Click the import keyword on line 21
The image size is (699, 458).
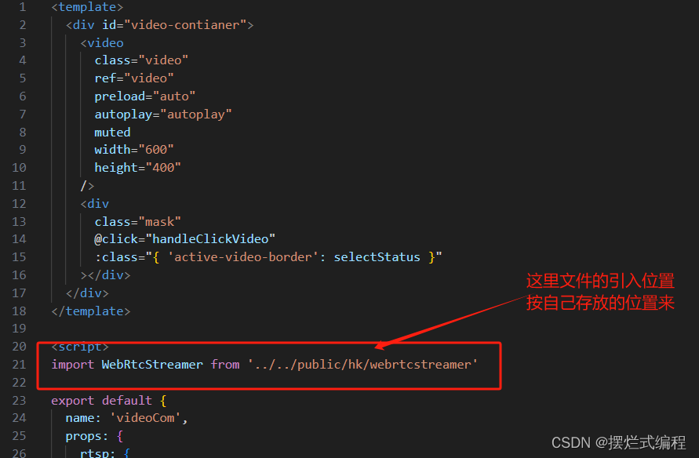click(x=73, y=365)
